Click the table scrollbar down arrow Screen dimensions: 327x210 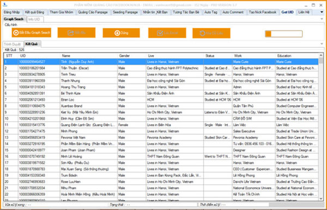pos(320,199)
